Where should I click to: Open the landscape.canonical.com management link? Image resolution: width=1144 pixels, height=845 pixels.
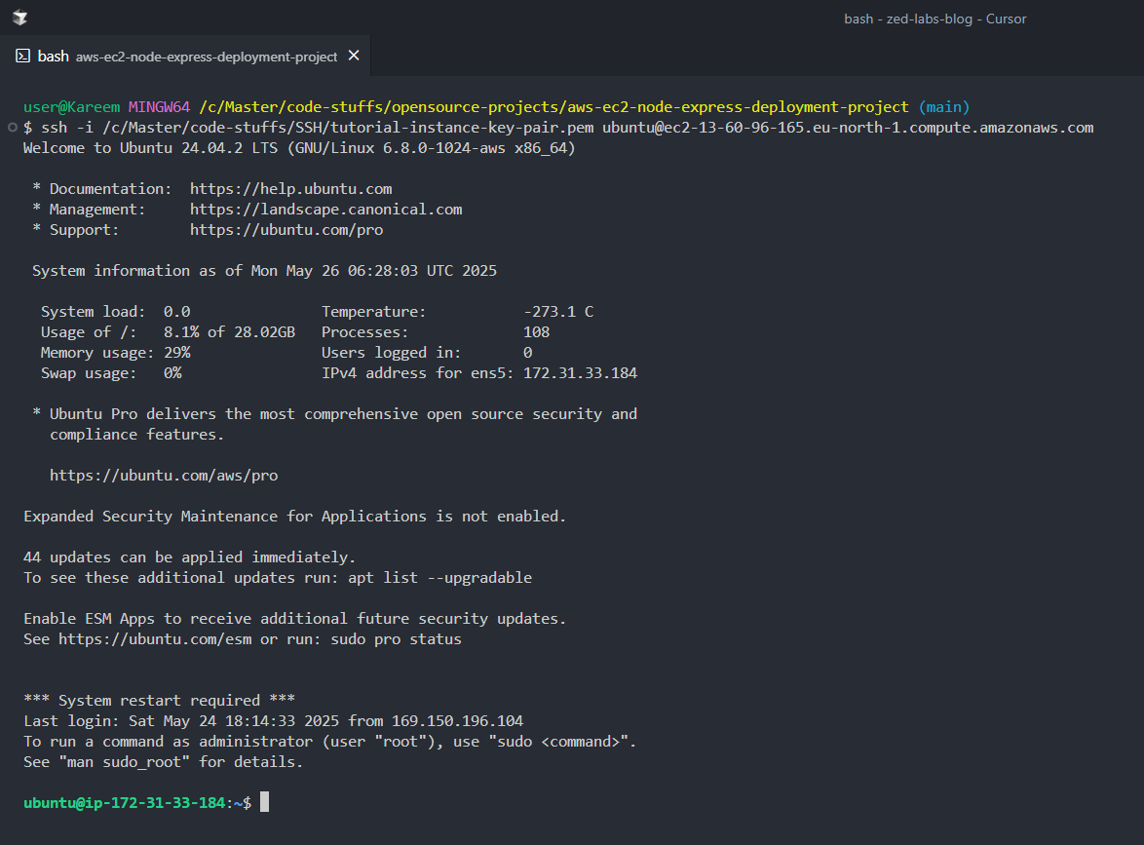pyautogui.click(x=325, y=209)
